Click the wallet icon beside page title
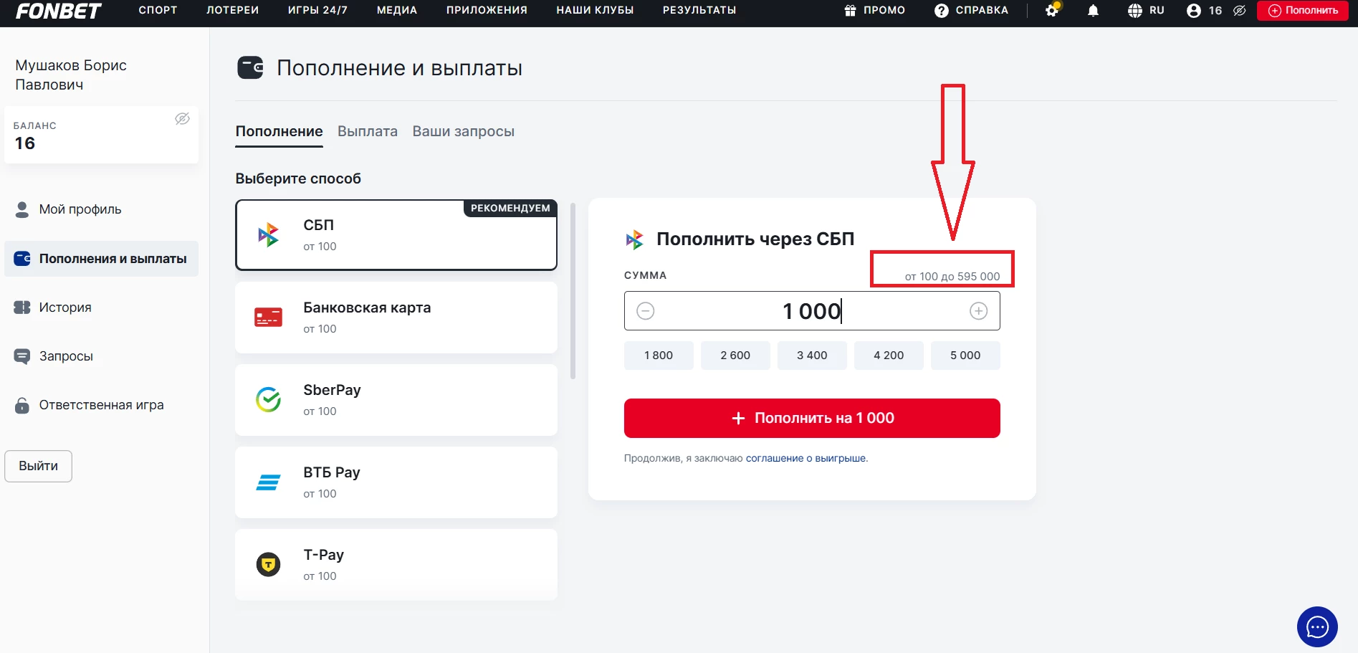Viewport: 1358px width, 653px height. (250, 68)
